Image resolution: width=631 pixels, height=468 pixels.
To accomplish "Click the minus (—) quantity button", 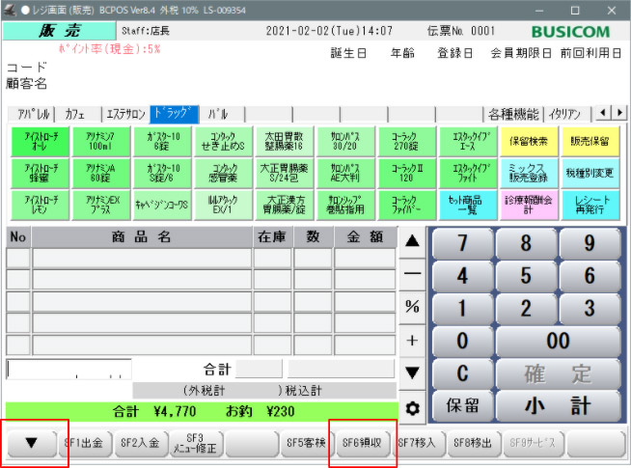I will (x=412, y=273).
